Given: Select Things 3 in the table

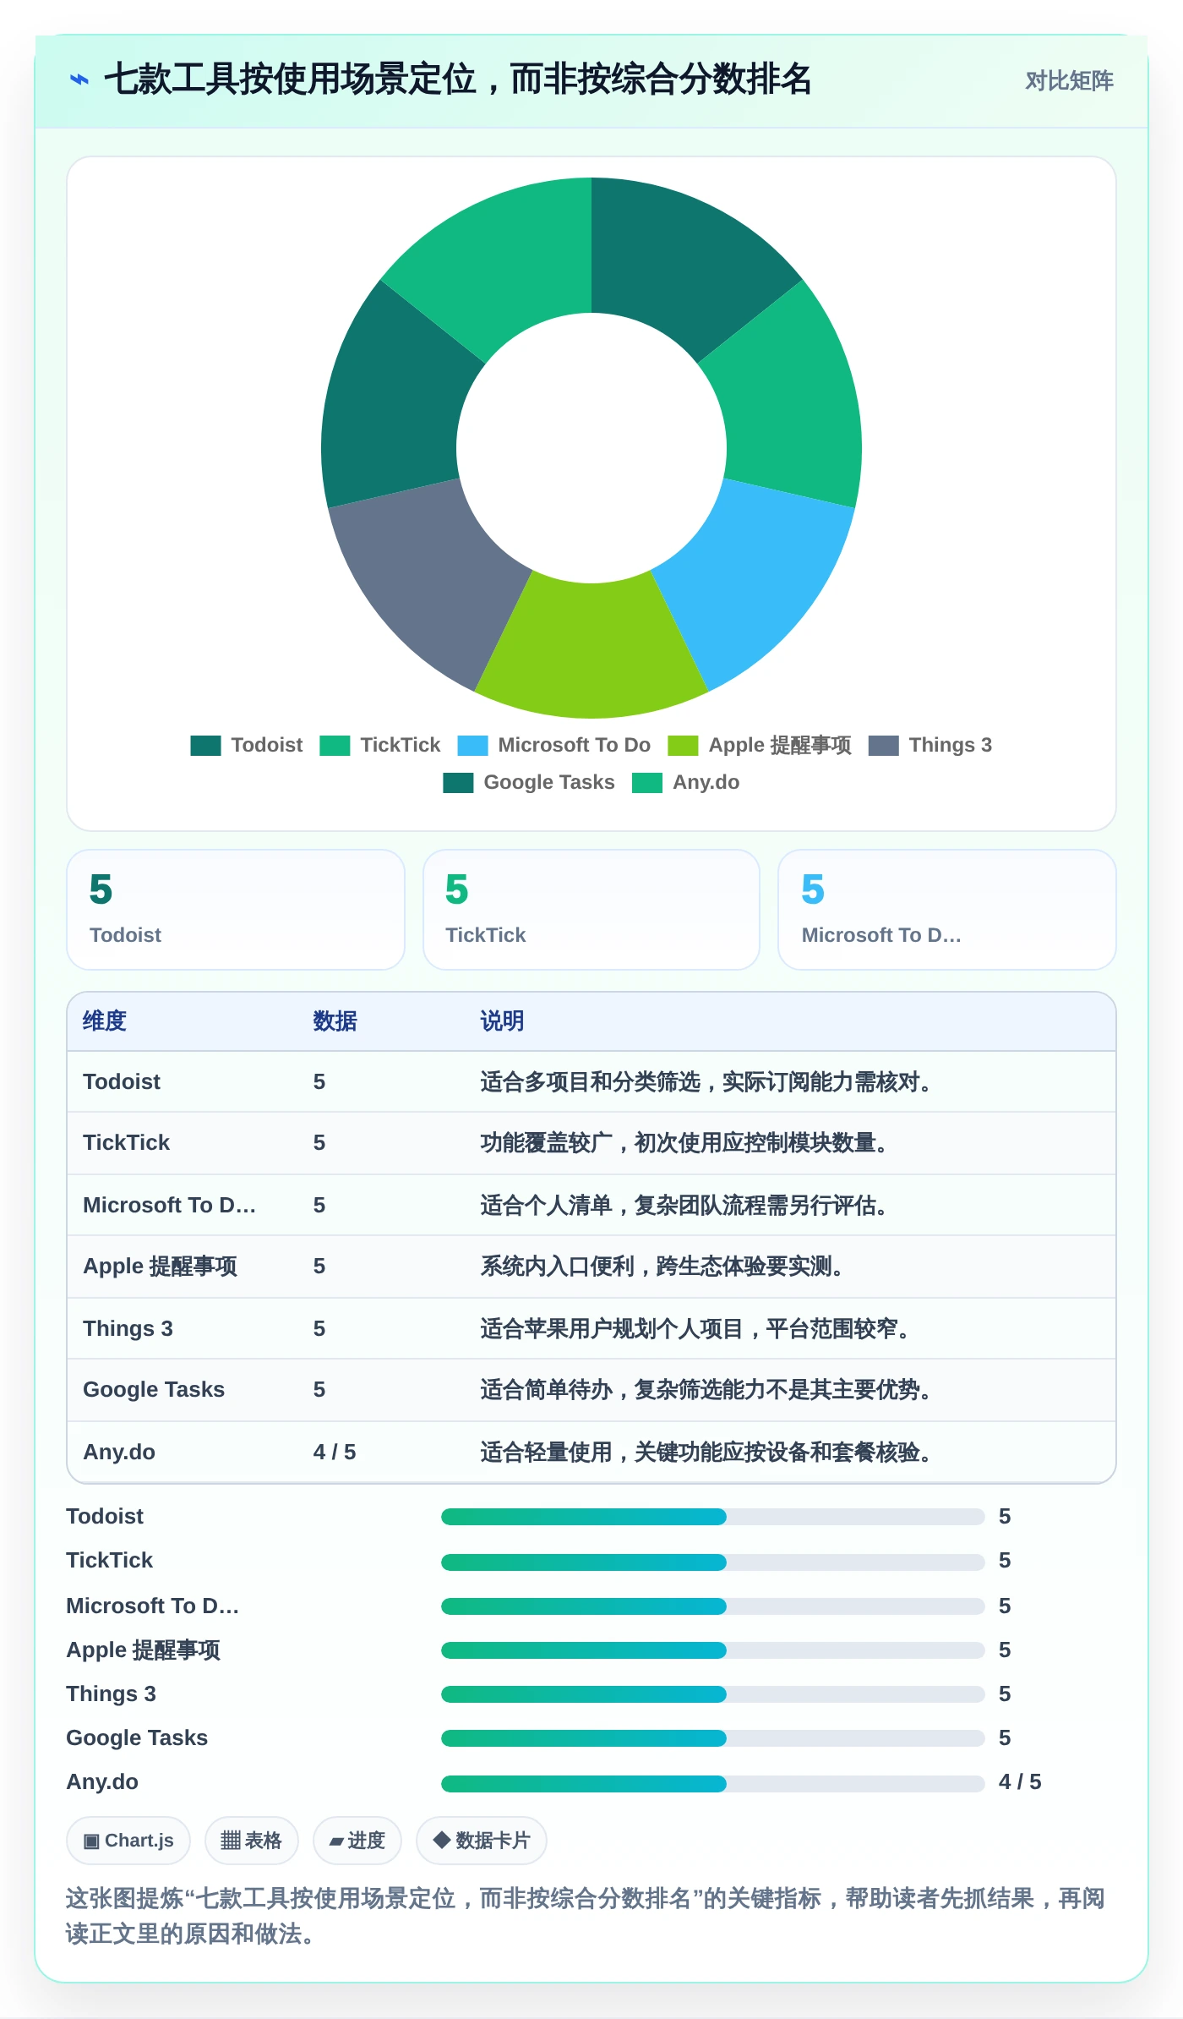Looking at the screenshot, I should [x=128, y=1328].
